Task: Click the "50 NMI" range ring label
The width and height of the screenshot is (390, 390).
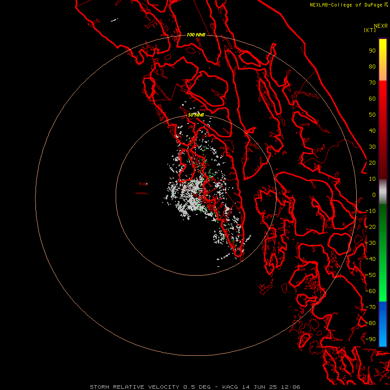Action: 196,115
